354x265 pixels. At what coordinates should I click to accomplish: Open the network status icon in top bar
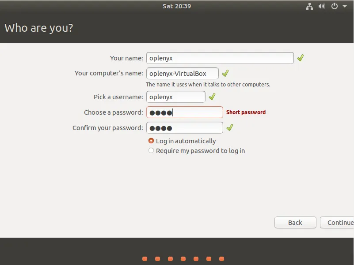point(309,6)
